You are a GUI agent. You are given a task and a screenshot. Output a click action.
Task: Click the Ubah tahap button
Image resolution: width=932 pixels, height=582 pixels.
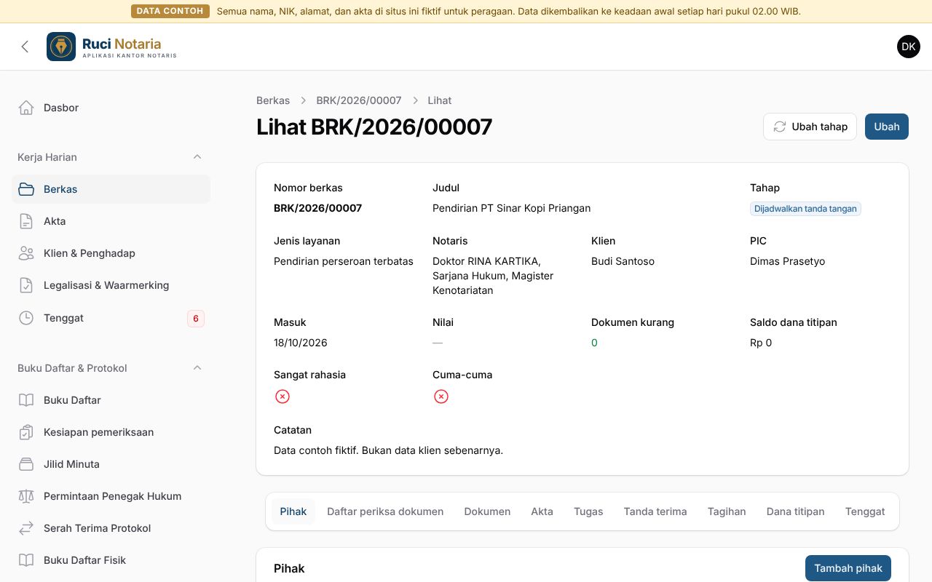point(810,127)
